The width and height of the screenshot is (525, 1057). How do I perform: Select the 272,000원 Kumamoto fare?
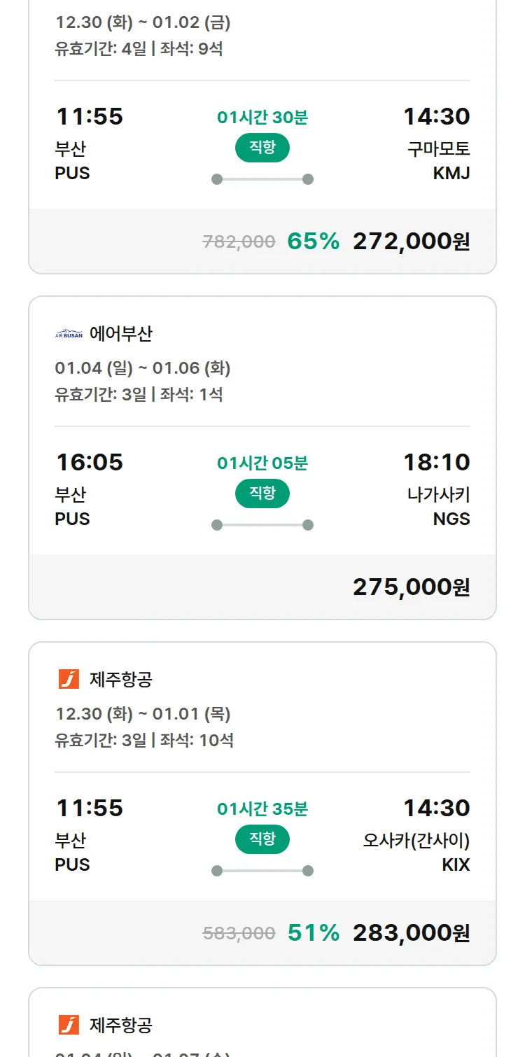[411, 241]
